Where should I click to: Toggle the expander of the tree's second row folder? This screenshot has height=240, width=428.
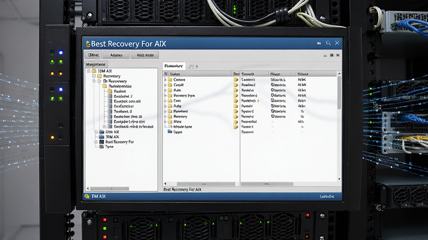tap(94, 76)
